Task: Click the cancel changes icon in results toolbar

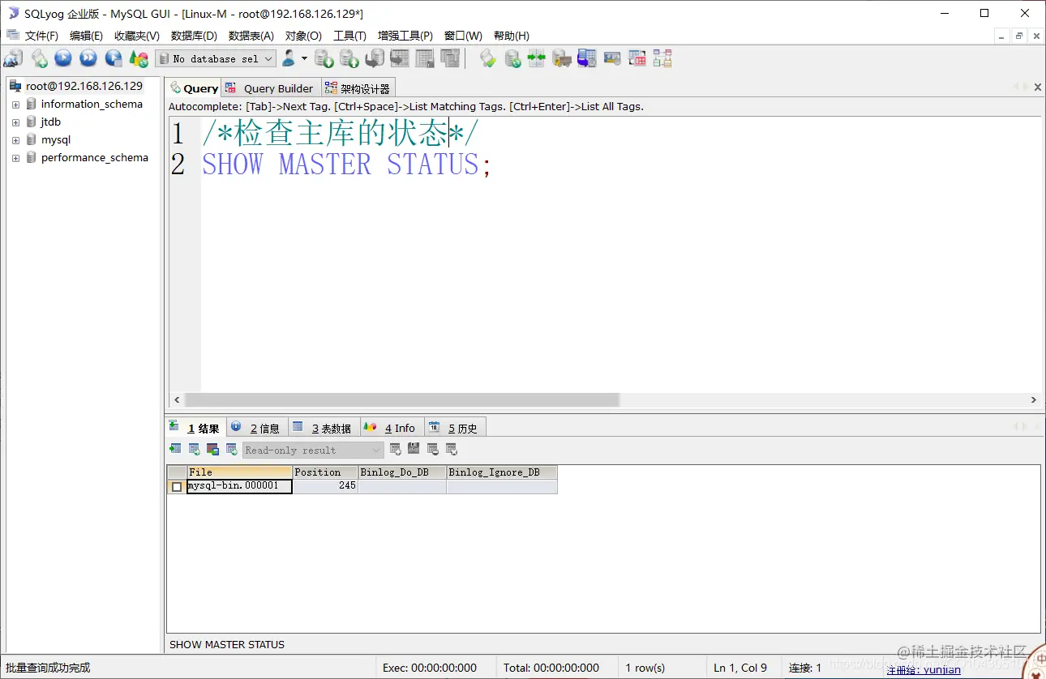Action: pyautogui.click(x=452, y=449)
